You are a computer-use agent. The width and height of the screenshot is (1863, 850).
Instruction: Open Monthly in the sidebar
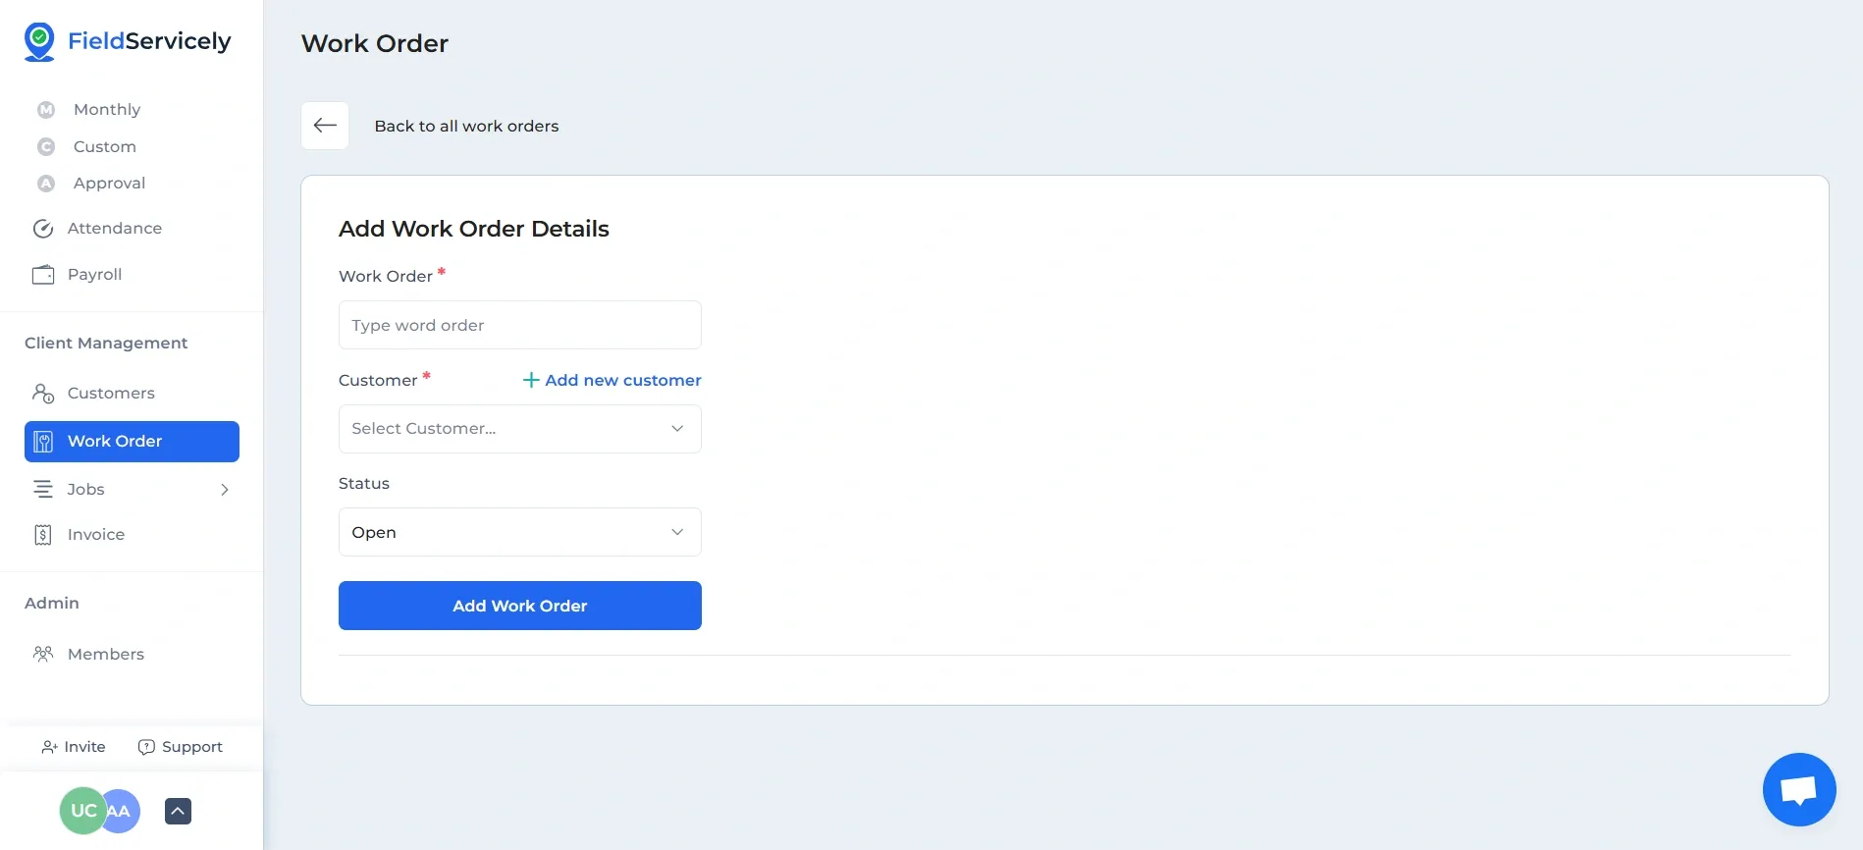[x=107, y=110]
